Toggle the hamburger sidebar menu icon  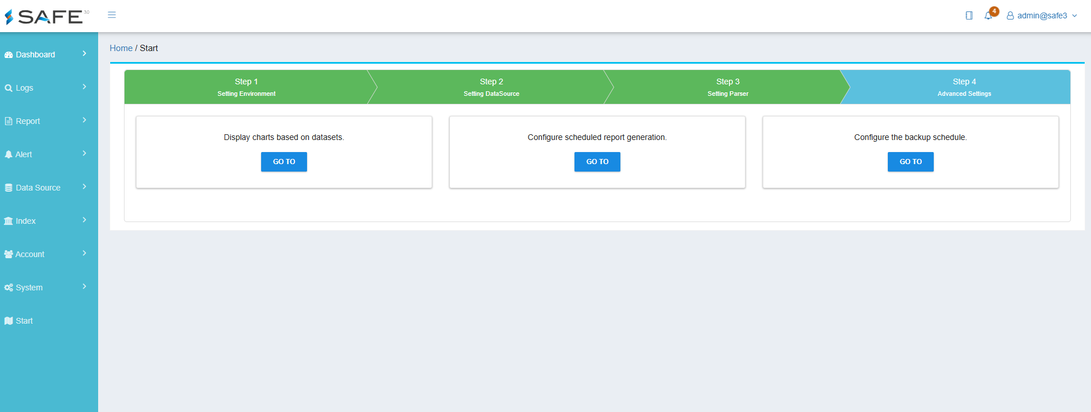[x=112, y=15]
